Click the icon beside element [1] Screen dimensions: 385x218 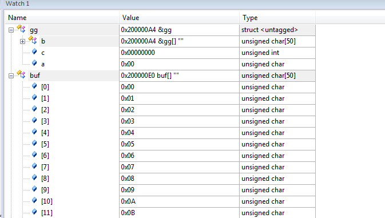click(x=34, y=97)
